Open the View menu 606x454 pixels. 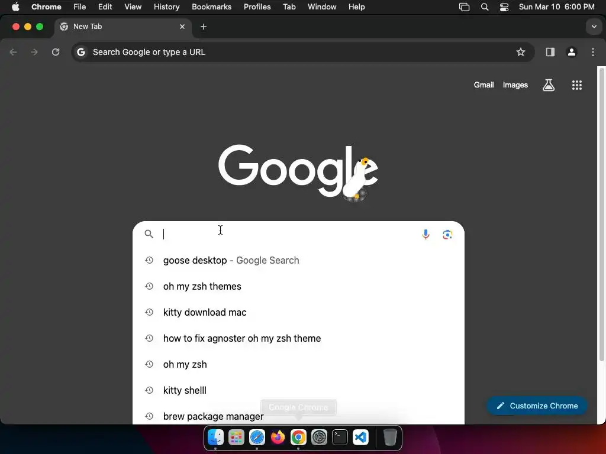coord(133,7)
